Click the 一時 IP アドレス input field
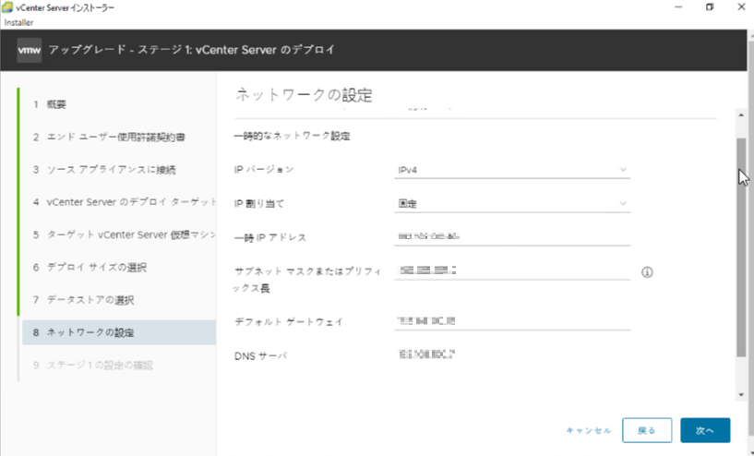 point(511,237)
